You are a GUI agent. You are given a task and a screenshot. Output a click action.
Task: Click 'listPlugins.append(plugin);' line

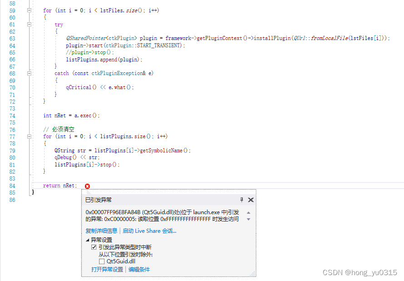pos(104,60)
